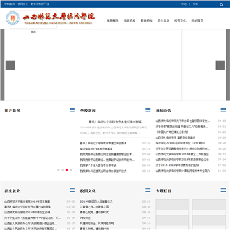
Task: Open 2019年新团员入团宣誓仪式 item
Action: 96,201
